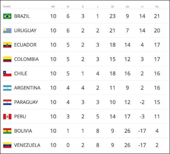
Task: Sort by the MP column header
Action: (53, 7)
